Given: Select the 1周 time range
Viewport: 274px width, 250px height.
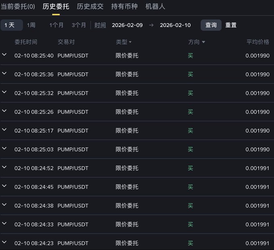Looking at the screenshot, I should 31,25.
